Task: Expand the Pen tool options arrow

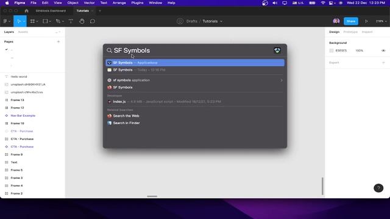Action: coord(63,22)
